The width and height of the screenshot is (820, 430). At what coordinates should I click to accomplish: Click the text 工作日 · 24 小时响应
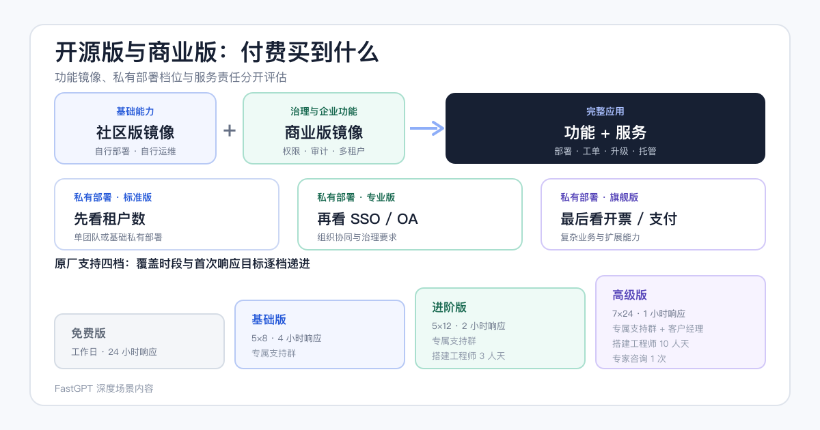tap(114, 352)
